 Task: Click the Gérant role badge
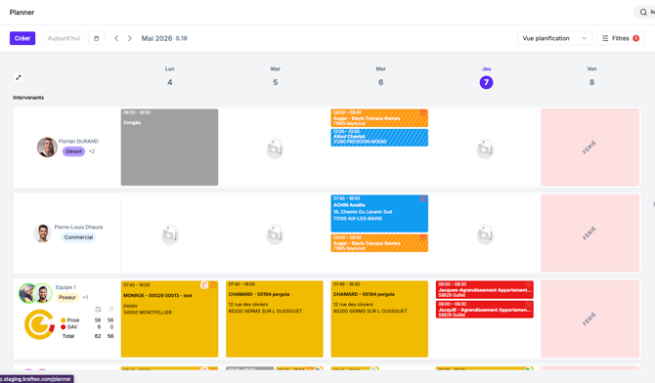[x=73, y=151]
